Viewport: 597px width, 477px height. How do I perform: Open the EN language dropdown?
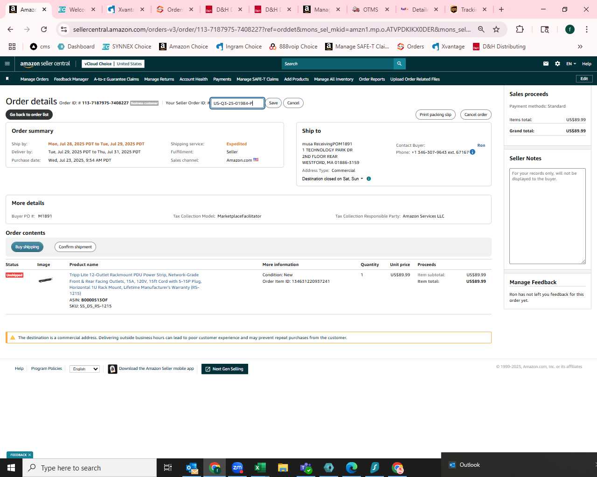click(x=571, y=64)
